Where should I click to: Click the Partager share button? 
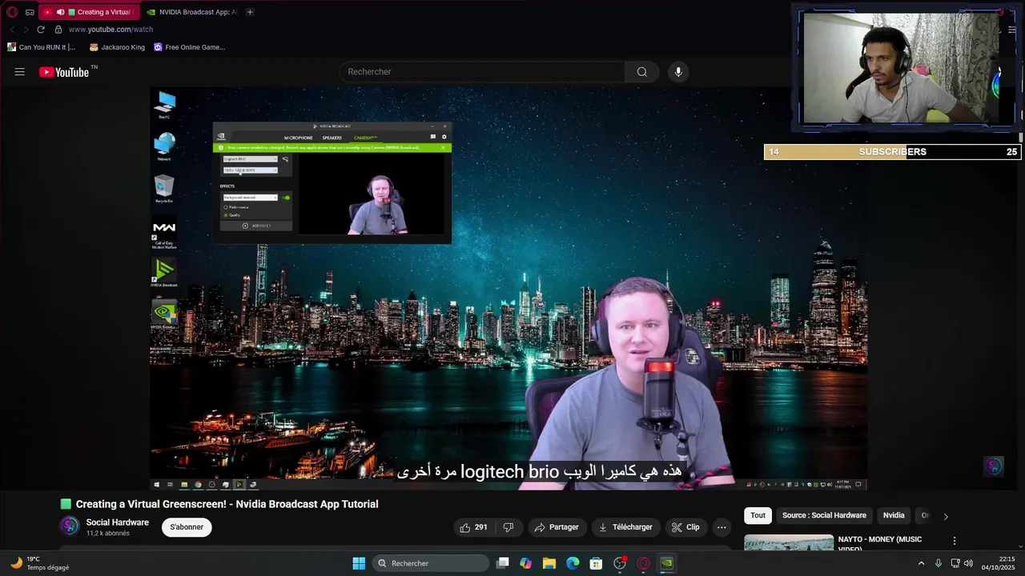point(557,527)
